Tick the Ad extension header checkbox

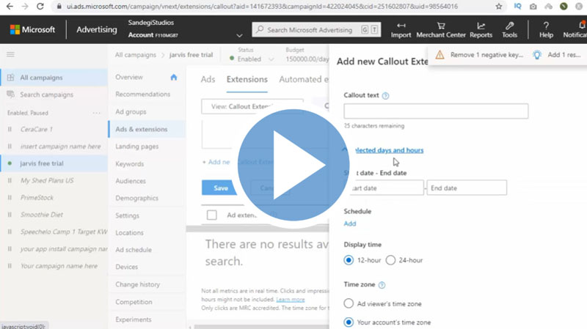coord(211,215)
